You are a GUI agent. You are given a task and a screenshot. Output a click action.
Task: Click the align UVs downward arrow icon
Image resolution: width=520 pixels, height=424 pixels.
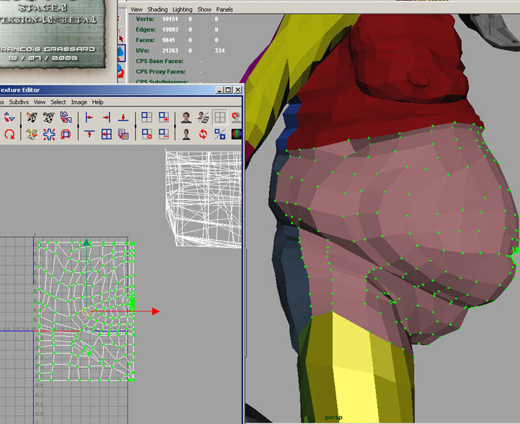[123, 117]
